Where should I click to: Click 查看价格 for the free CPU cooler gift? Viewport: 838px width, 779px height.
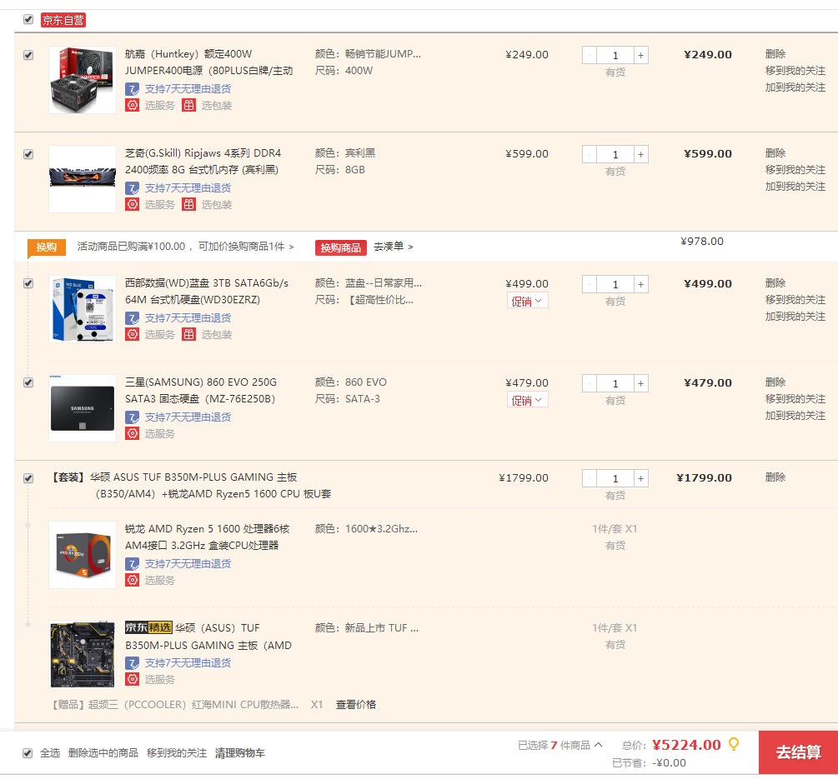[x=355, y=704]
